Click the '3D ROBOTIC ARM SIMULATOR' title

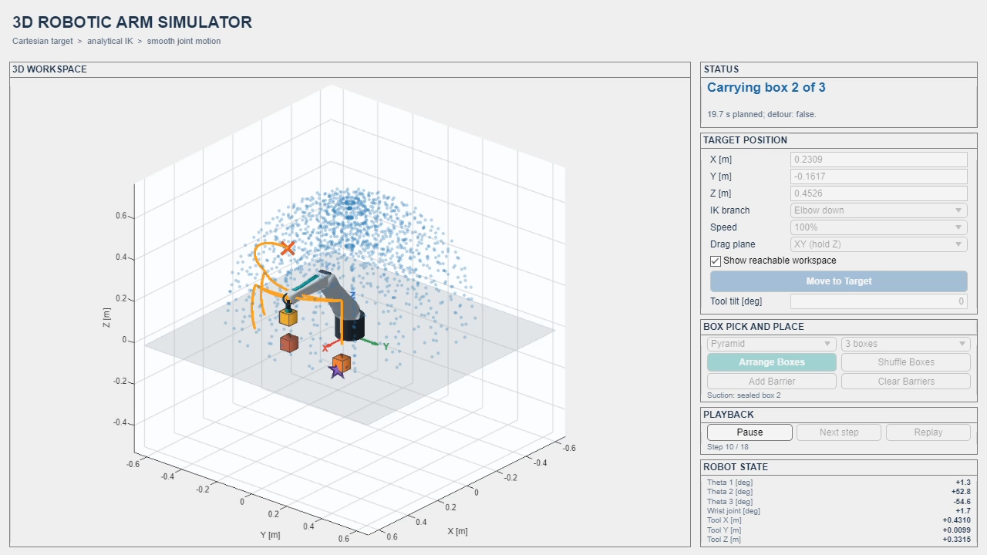[132, 23]
